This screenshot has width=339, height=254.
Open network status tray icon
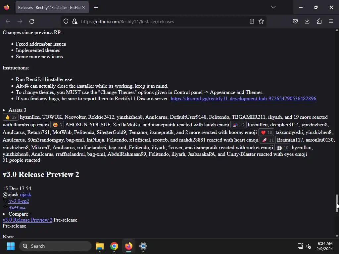tap(300, 246)
